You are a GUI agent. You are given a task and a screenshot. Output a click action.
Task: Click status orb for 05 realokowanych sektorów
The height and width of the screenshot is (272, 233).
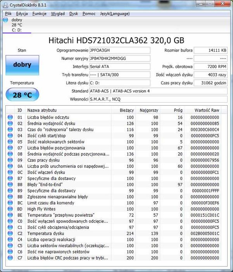click(x=10, y=142)
